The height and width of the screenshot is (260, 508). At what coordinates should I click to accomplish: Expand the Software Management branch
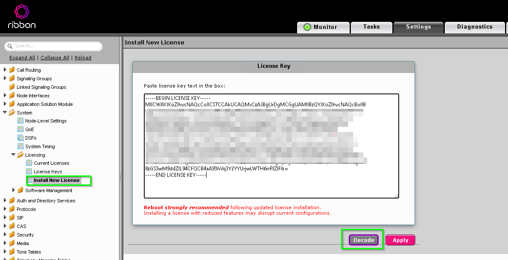[x=13, y=190]
